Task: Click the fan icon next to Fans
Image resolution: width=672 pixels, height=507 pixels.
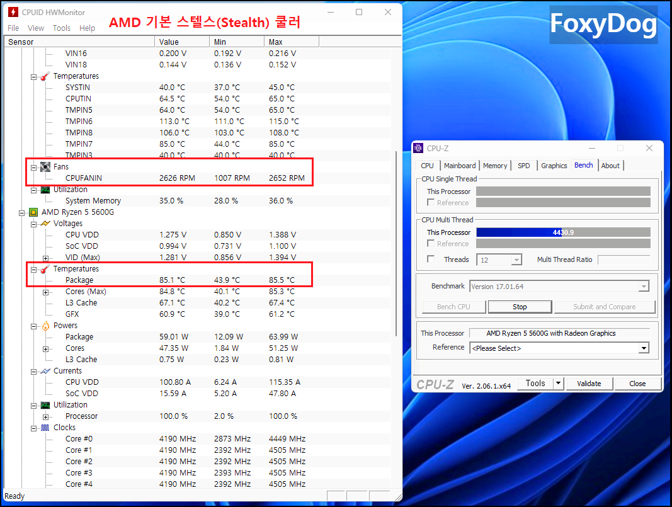Action: pos(45,167)
